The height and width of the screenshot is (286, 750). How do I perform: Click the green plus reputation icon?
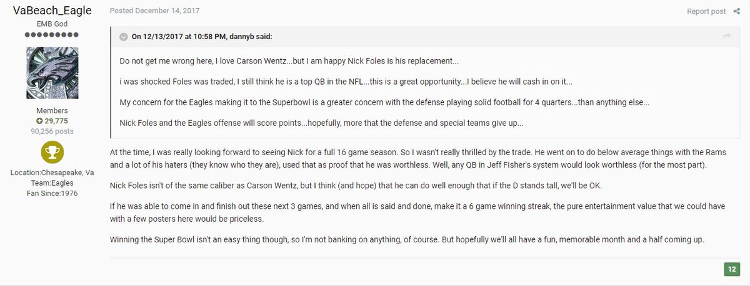(x=39, y=120)
